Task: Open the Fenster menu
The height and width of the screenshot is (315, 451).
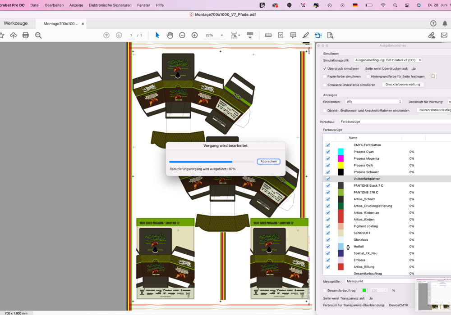Action: tap(143, 5)
